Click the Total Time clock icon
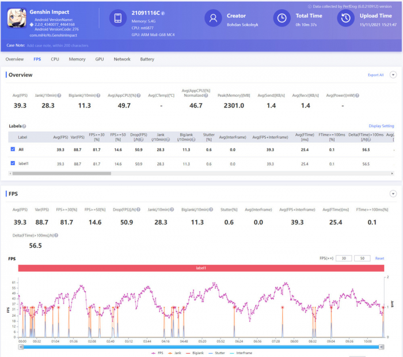Image resolution: width=403 pixels, height=357 pixels. [x=282, y=18]
